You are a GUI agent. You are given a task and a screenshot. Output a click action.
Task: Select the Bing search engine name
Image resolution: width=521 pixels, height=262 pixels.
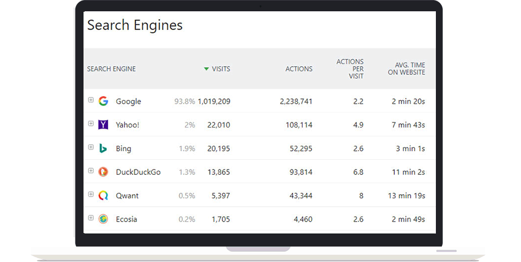(x=123, y=148)
